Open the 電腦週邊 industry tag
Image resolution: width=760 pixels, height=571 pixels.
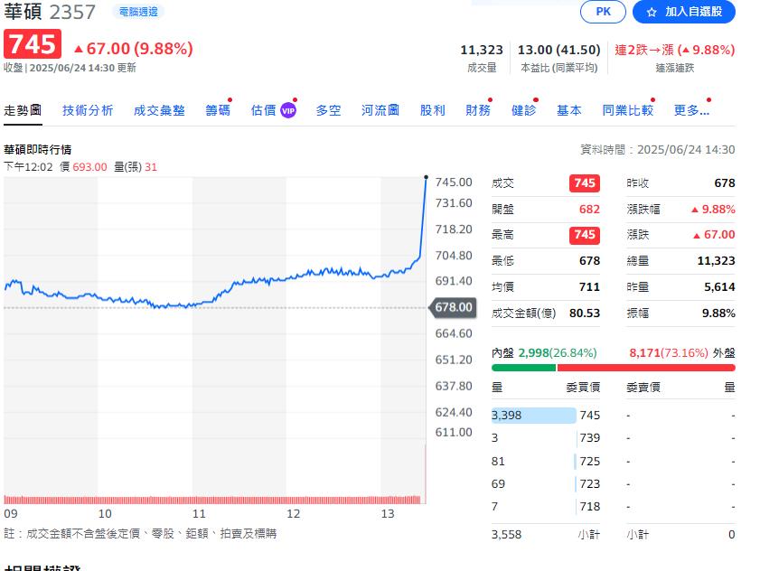(x=138, y=12)
